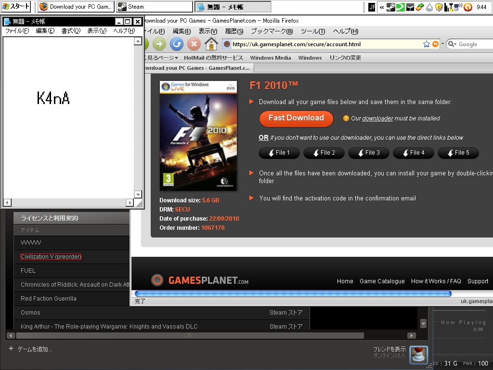This screenshot has width=493, height=370.
Task: Open Notepad ヘルプ(H) menu
Action: point(124,30)
